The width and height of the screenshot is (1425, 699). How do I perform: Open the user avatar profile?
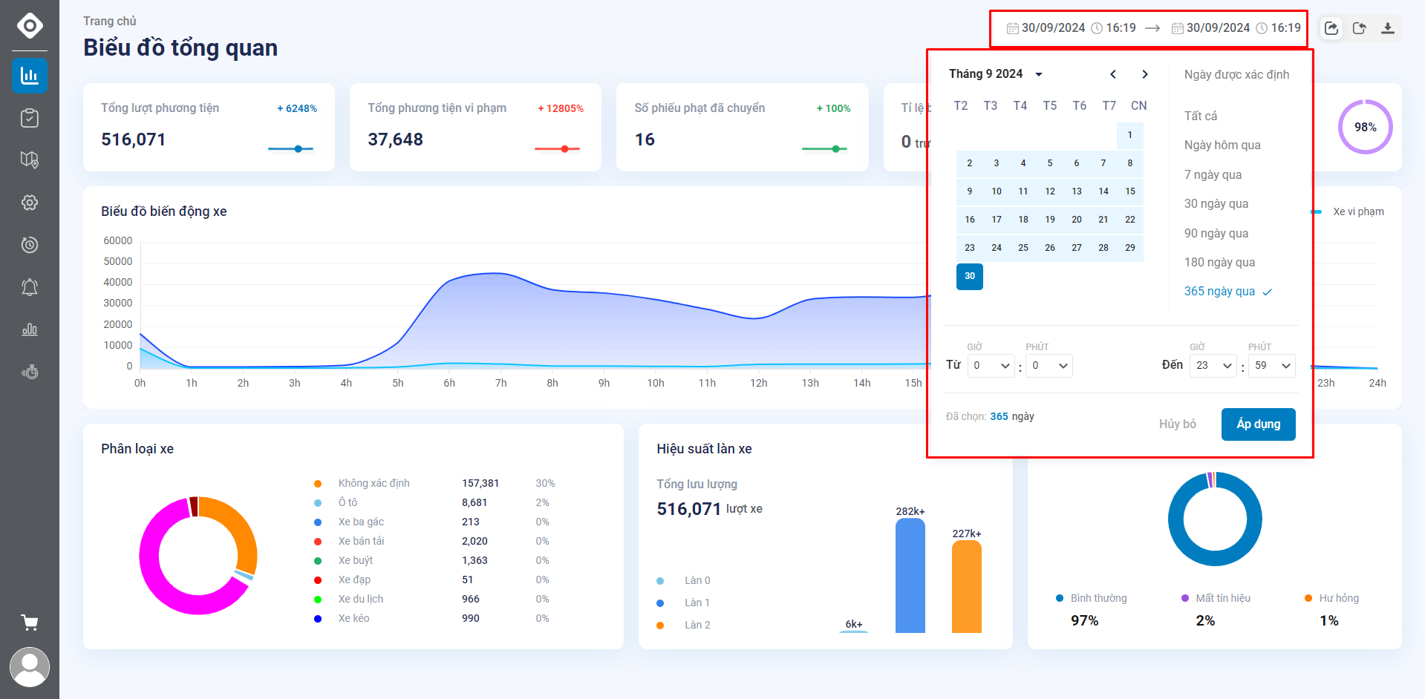click(x=30, y=667)
